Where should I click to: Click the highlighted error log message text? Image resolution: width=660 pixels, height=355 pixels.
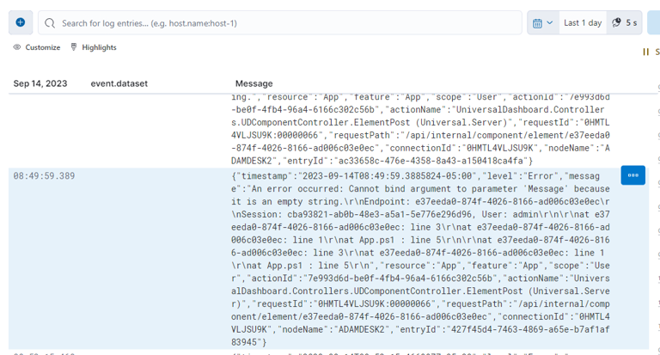tap(420, 259)
